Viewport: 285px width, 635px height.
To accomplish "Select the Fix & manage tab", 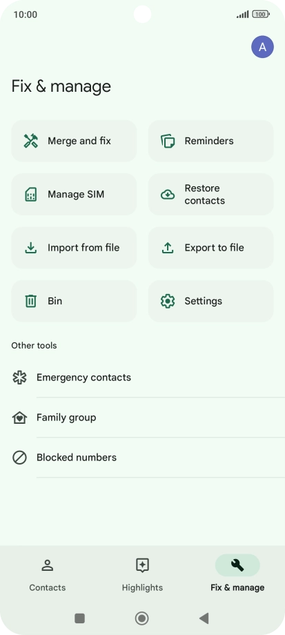I will coord(237,575).
